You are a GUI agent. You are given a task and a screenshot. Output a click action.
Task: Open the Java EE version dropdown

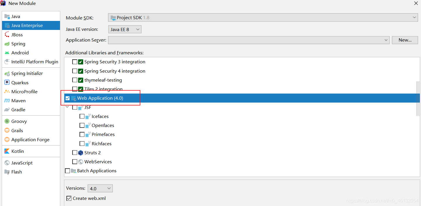[x=125, y=29]
